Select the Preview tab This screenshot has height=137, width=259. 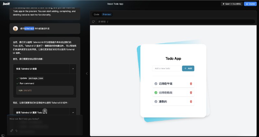[107, 14]
